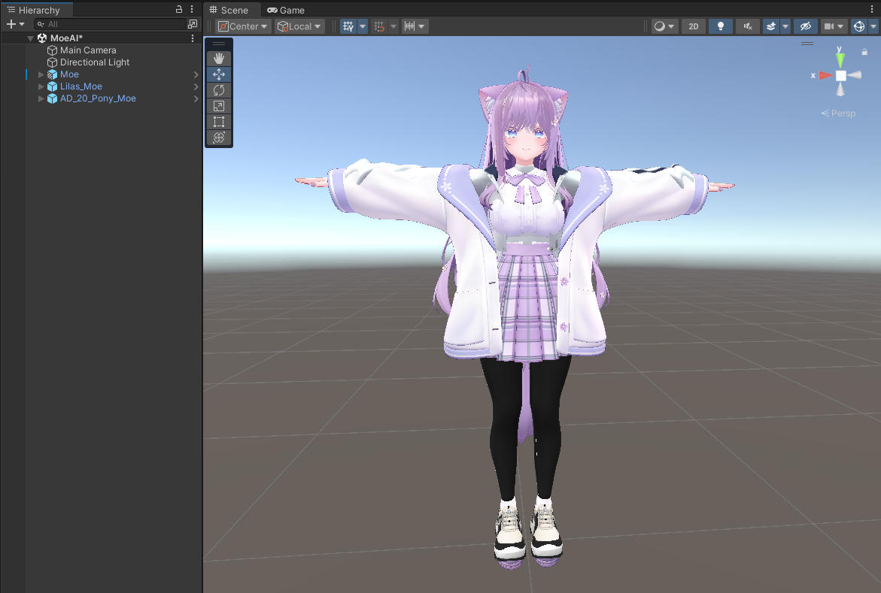Viewport: 881px width, 593px height.
Task: Toggle 2D view mode
Action: click(694, 26)
